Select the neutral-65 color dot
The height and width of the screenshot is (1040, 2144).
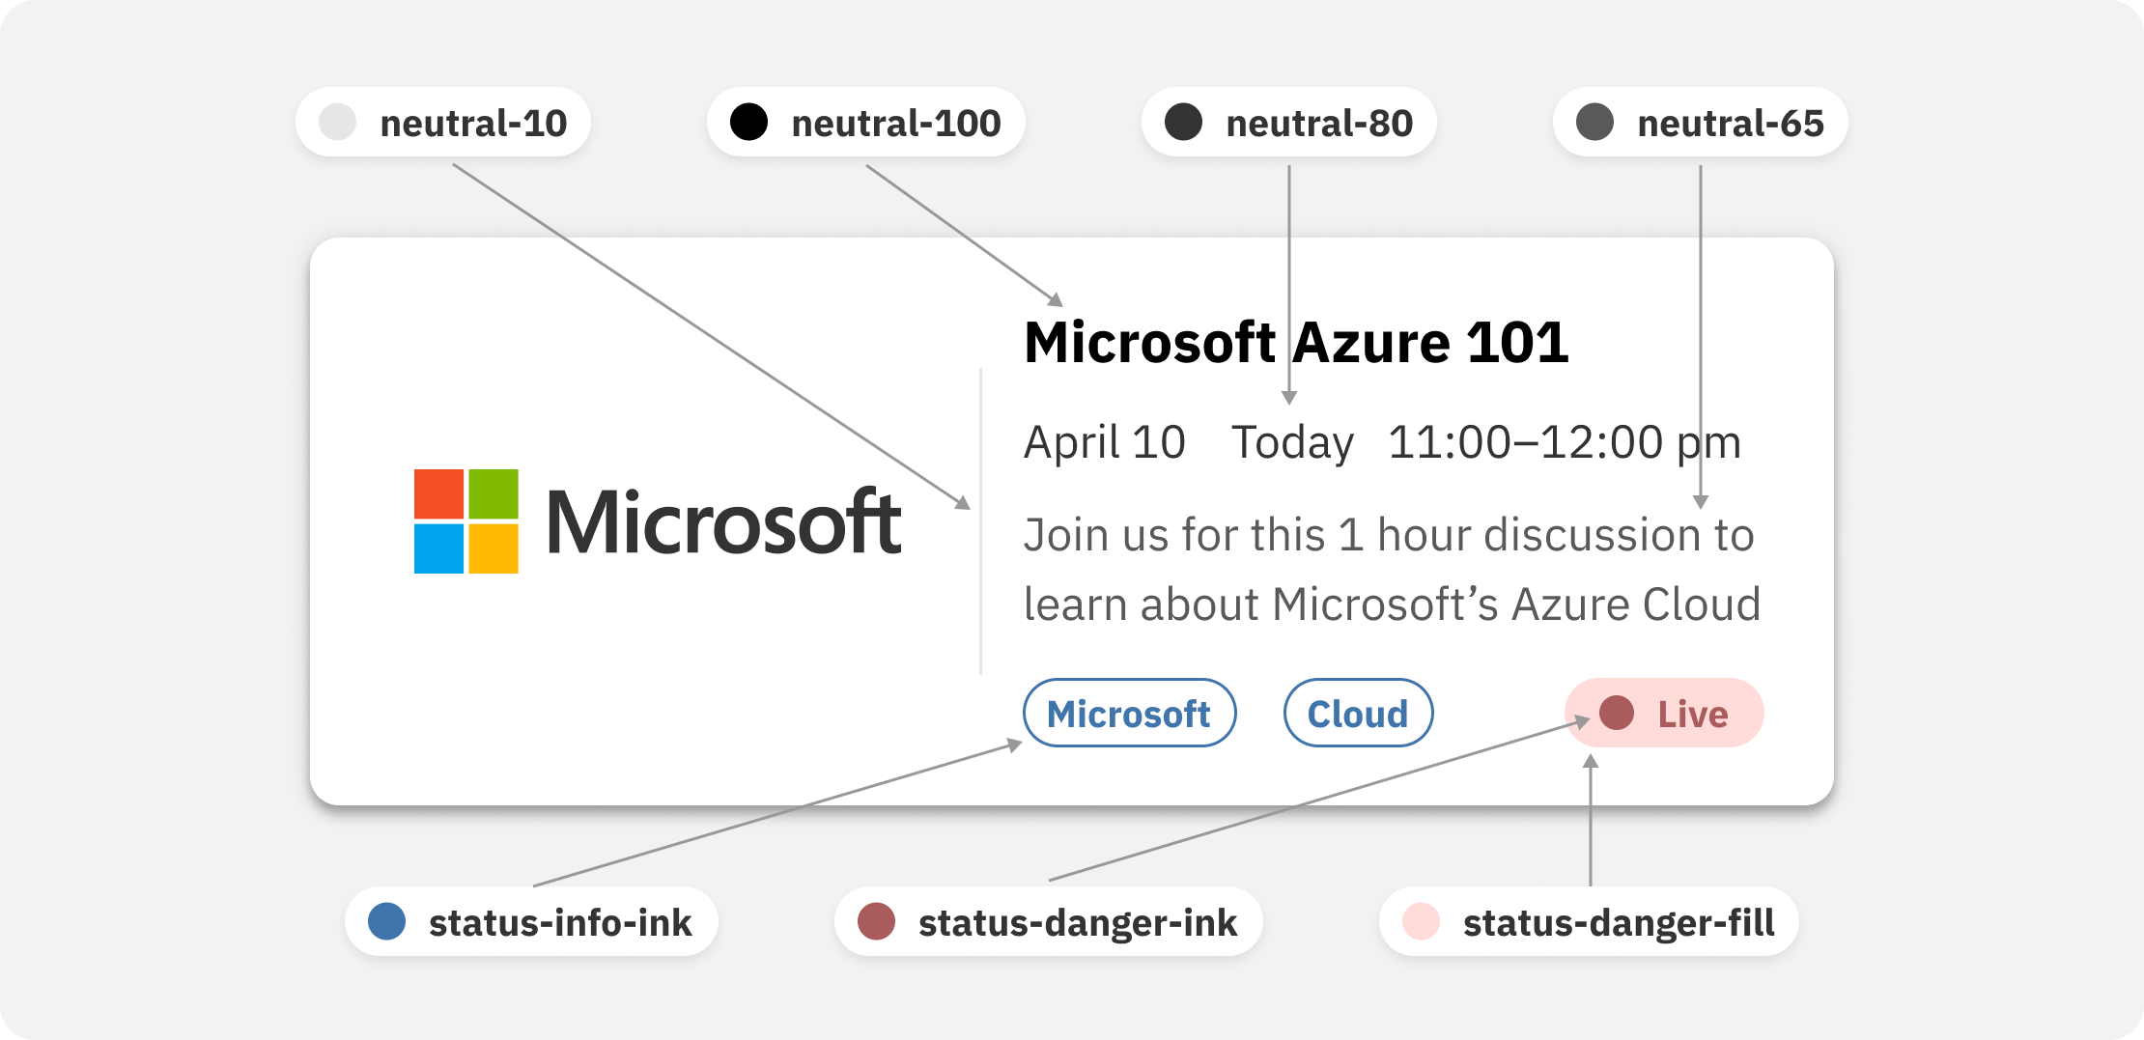pyautogui.click(x=1594, y=123)
